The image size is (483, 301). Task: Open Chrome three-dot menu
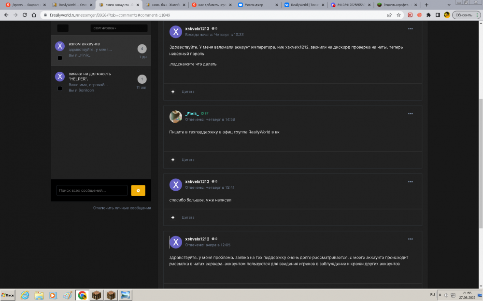click(477, 15)
